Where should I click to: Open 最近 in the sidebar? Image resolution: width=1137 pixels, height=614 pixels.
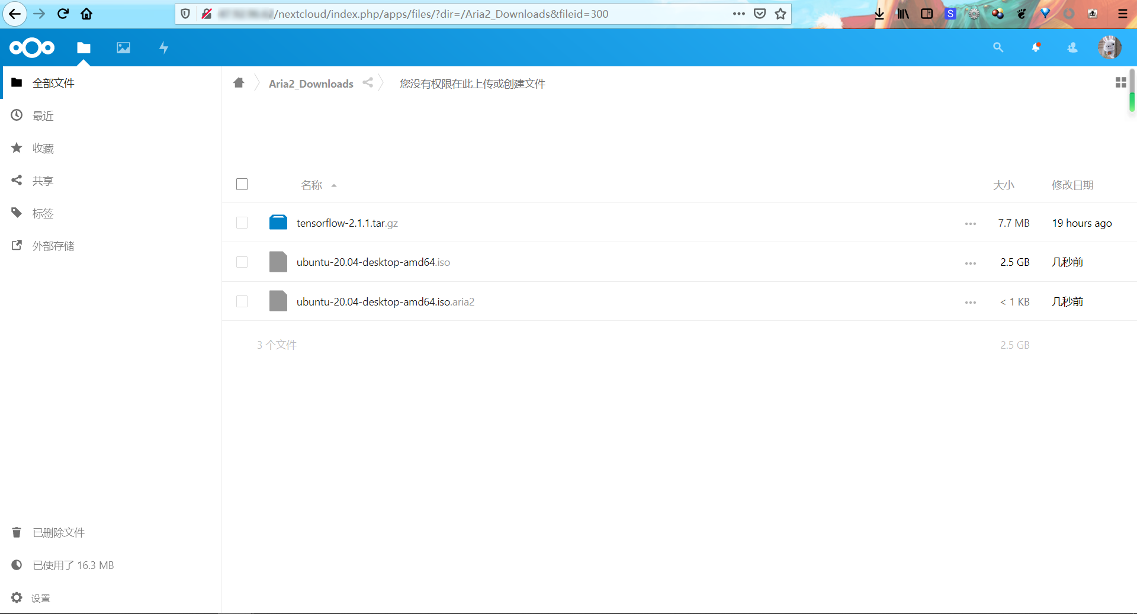pos(42,115)
